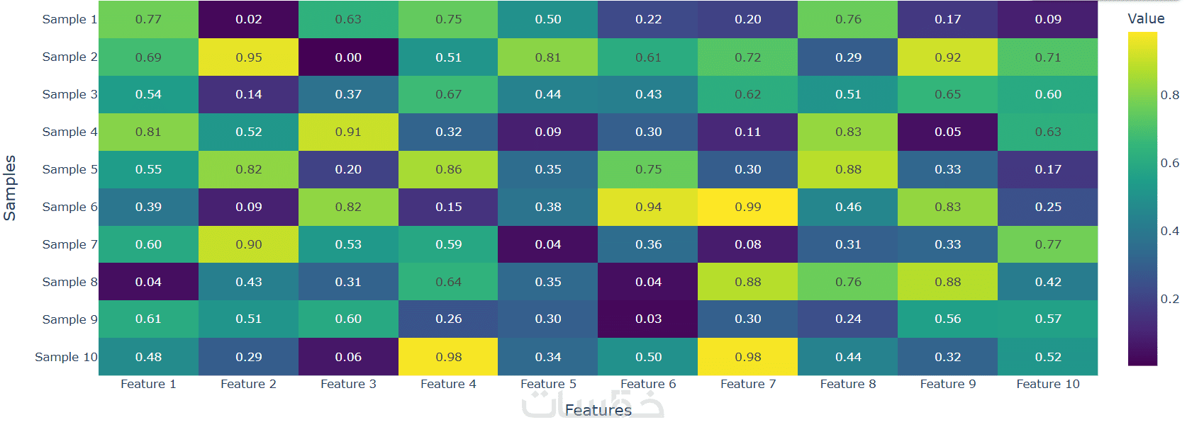1187x427 pixels.
Task: Click the Sample 10 row label
Action: pos(66,357)
